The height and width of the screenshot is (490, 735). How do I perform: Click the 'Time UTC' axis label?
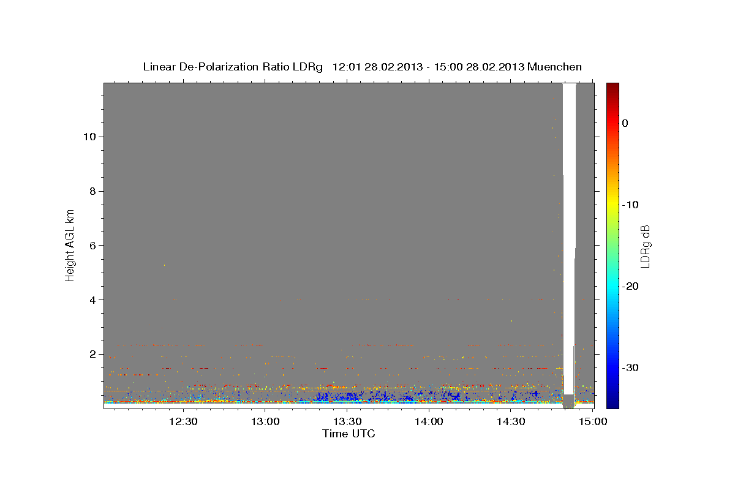click(x=349, y=434)
